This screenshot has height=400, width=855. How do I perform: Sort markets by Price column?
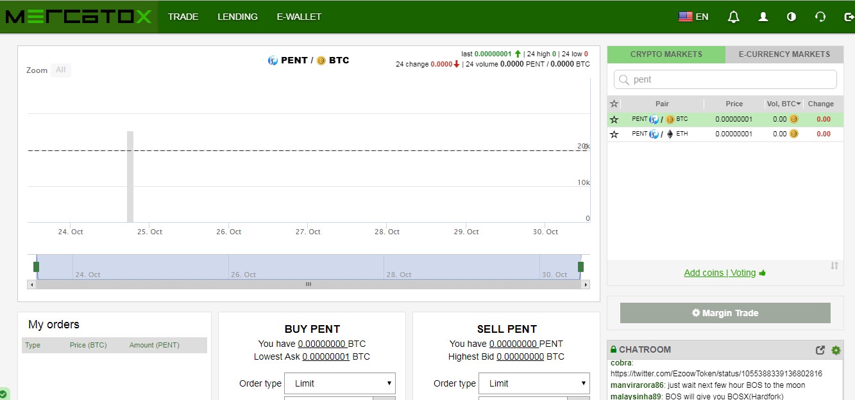pyautogui.click(x=734, y=104)
